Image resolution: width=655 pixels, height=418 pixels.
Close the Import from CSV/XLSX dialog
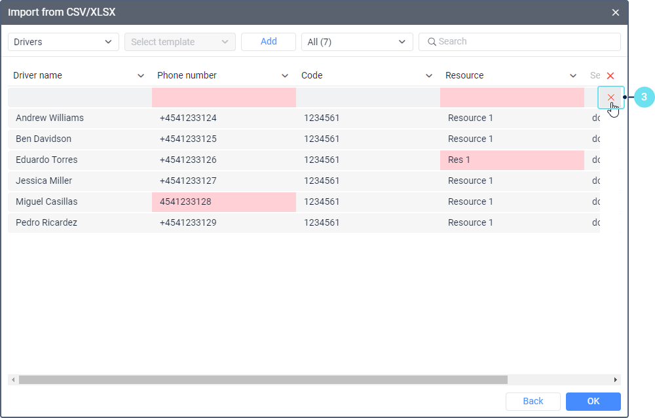[615, 12]
